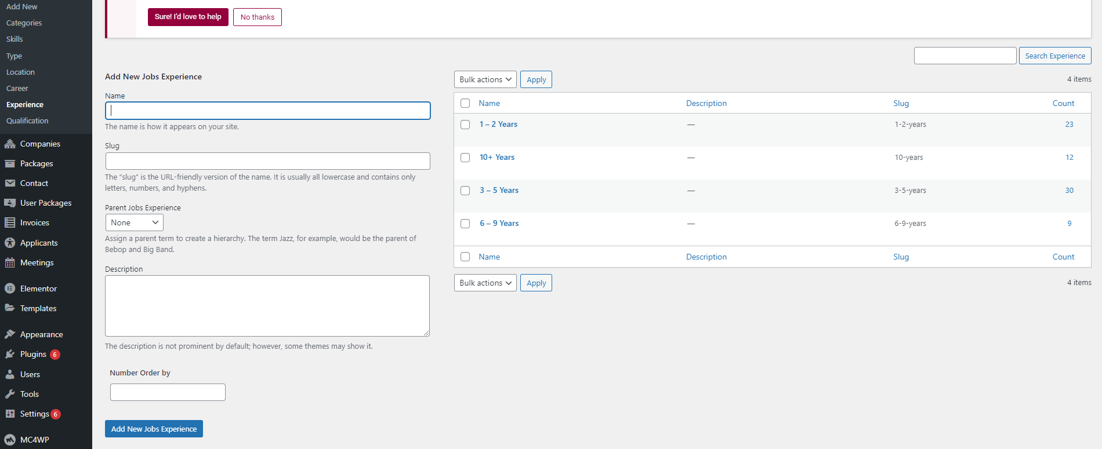Go to the Skills submenu item

click(14, 39)
